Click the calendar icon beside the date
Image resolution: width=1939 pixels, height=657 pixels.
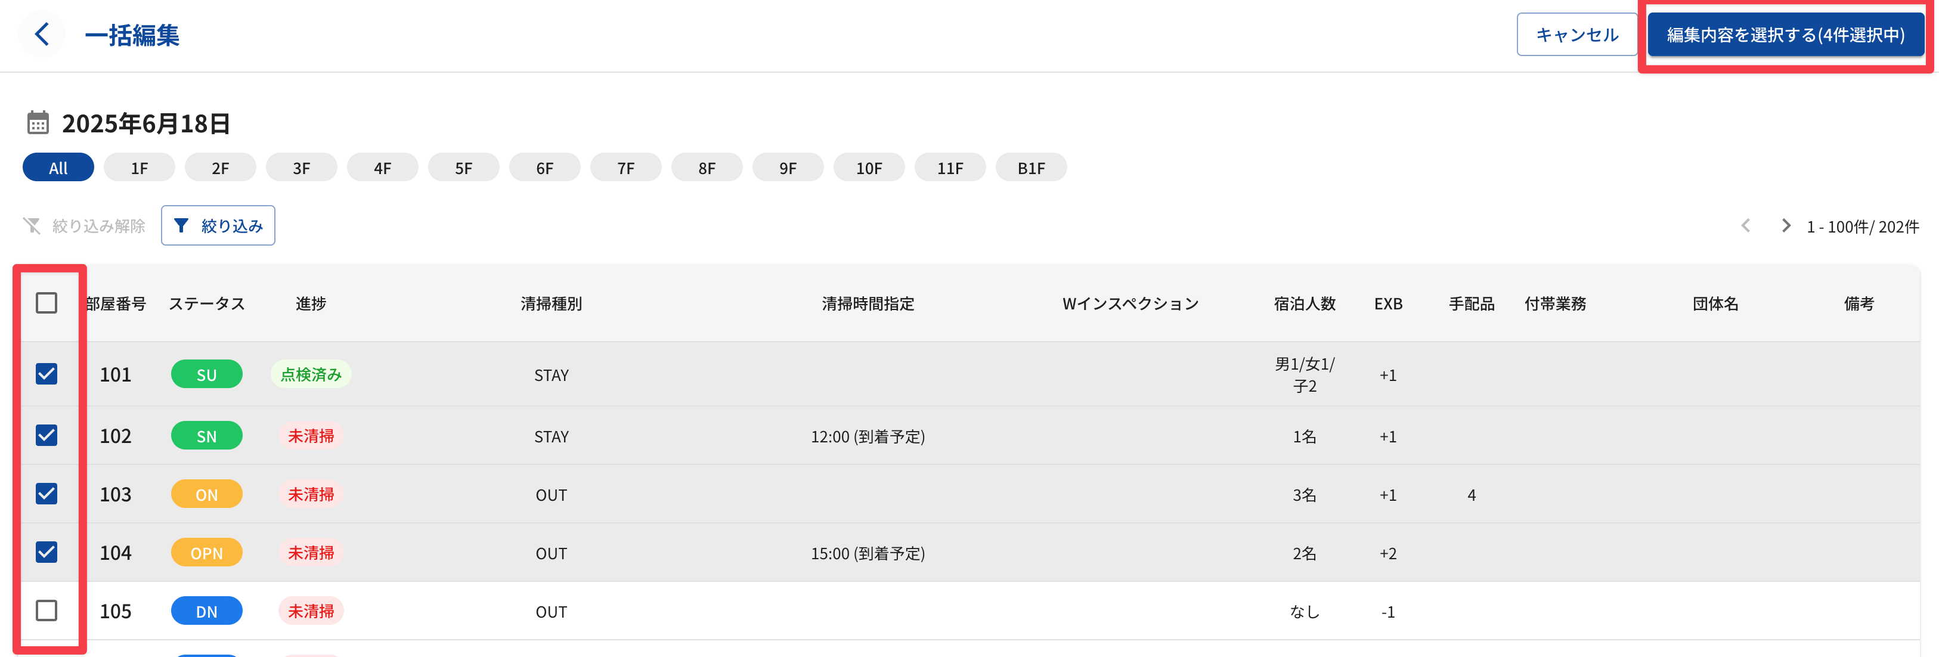point(38,123)
